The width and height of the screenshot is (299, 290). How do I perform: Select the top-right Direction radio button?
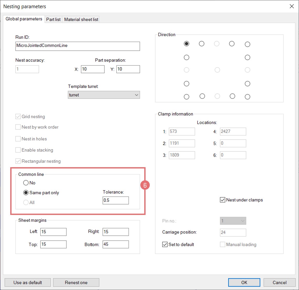pos(247,44)
